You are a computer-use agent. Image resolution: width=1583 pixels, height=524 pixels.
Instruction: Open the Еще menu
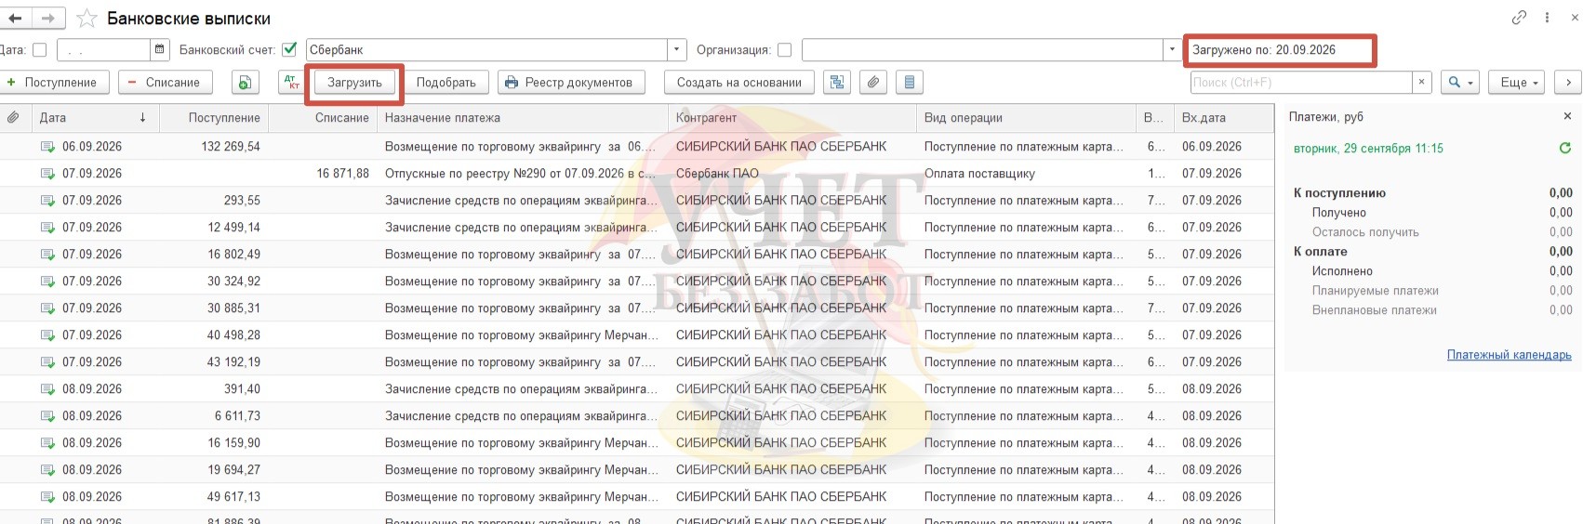1516,83
